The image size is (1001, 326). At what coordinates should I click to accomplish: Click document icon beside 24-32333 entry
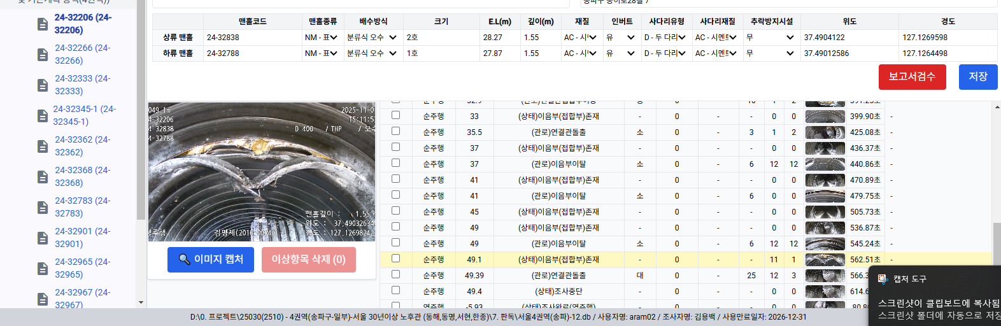click(43, 85)
